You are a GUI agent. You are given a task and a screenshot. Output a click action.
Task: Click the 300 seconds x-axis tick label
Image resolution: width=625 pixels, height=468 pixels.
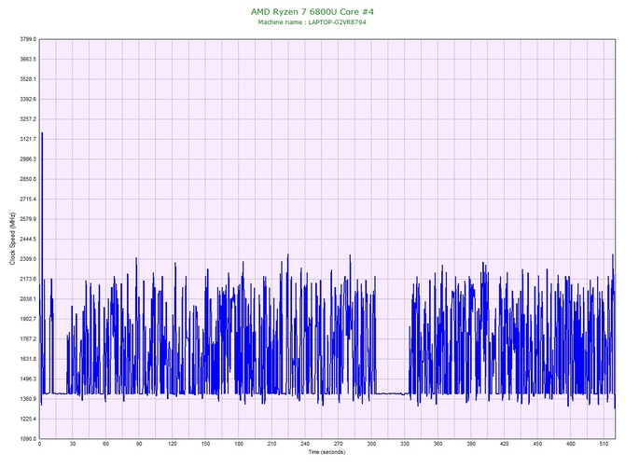click(x=371, y=444)
